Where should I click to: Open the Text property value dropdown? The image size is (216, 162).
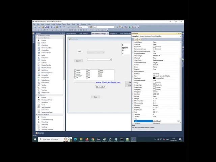179,121
